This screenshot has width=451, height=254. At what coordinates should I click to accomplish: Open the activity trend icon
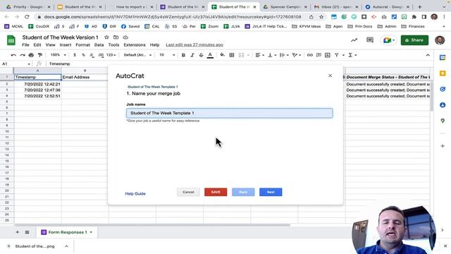pos(354,40)
